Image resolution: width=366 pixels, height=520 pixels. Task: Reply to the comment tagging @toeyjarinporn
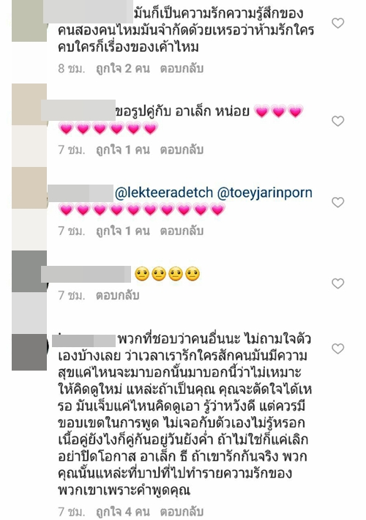[182, 231]
